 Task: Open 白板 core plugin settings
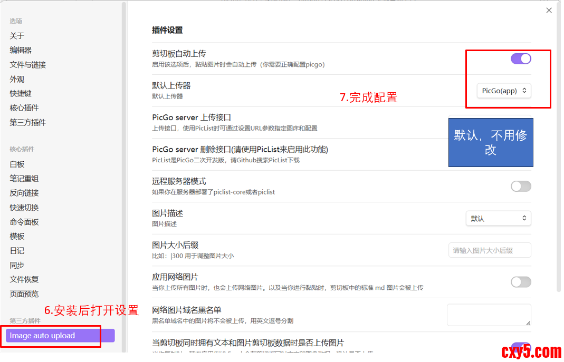click(x=17, y=164)
